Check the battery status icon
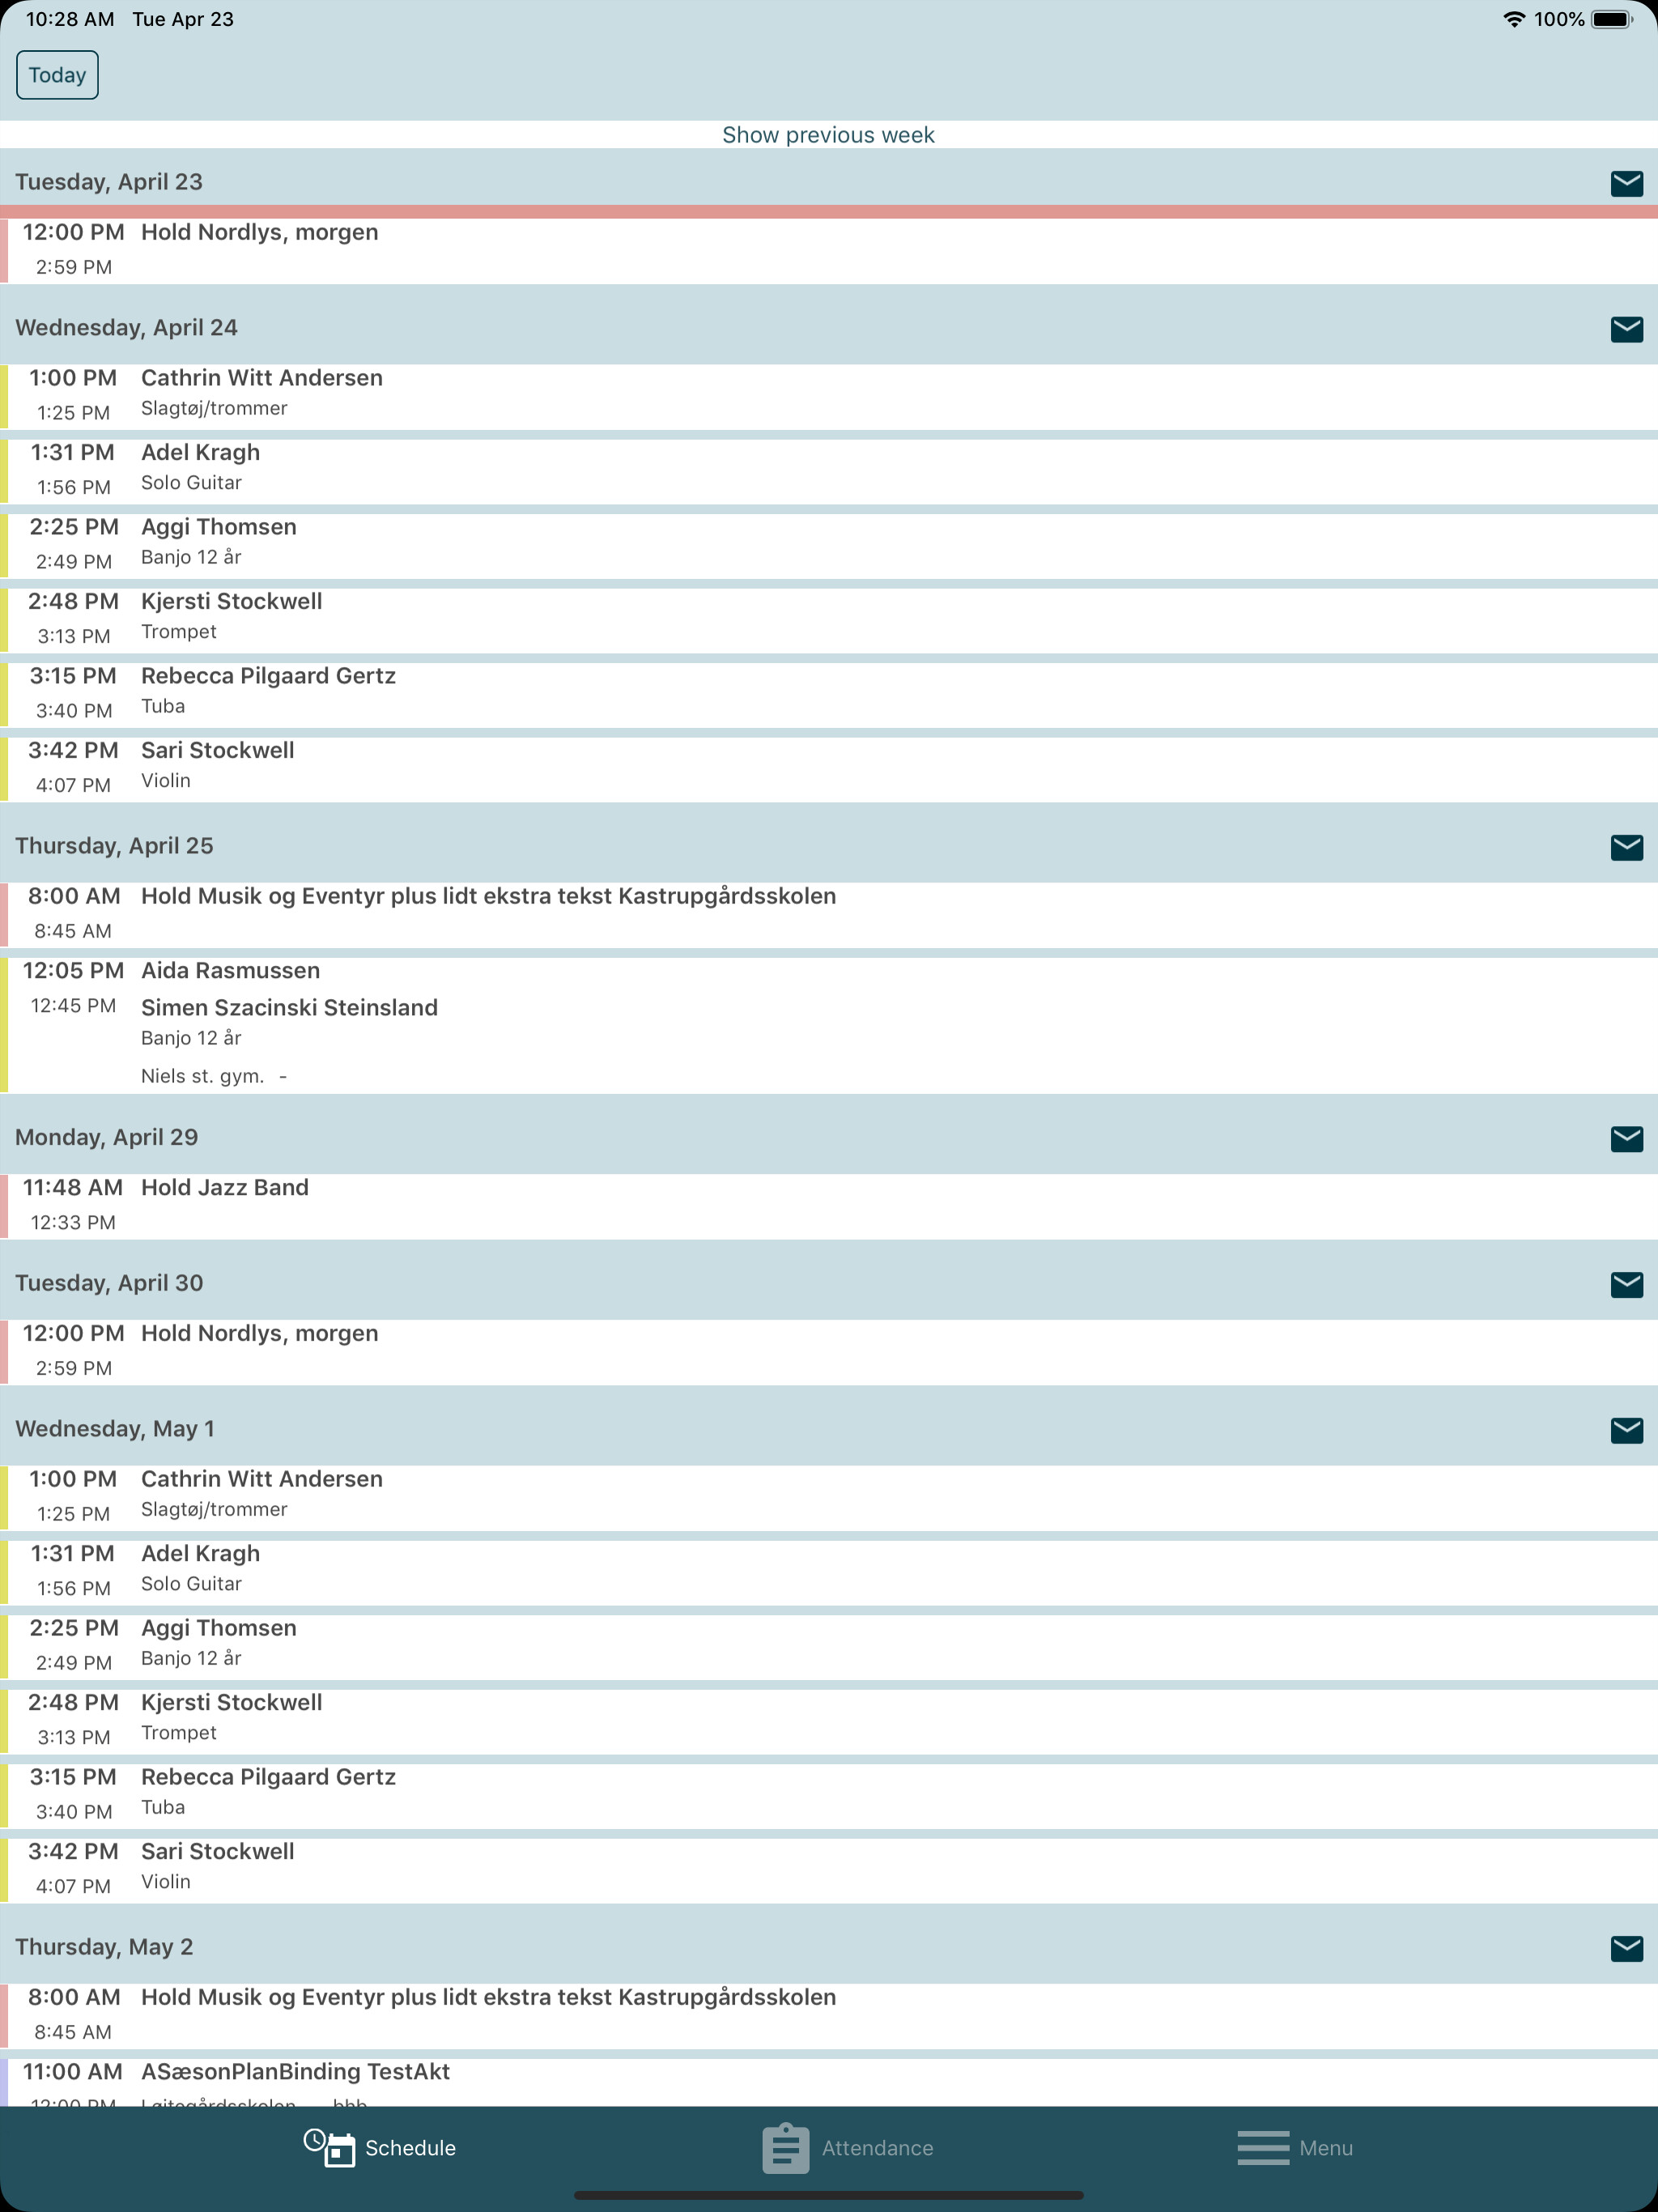Image resolution: width=1658 pixels, height=2212 pixels. (1612, 19)
